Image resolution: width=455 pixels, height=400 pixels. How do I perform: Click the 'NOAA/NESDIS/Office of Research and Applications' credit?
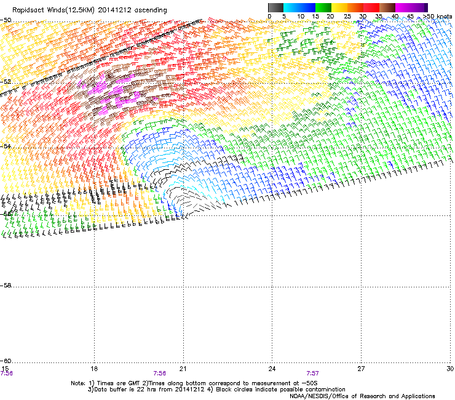(x=362, y=396)
